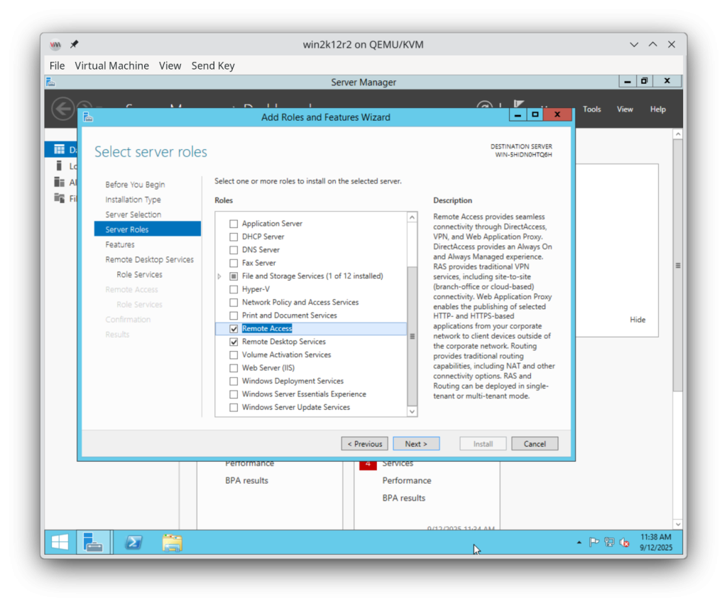Click the muted volume icon in the tray

tap(624, 542)
